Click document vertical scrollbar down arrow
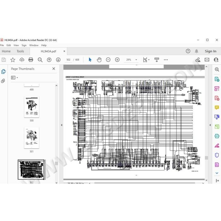Image resolution: width=221 pixels, height=221 pixels. (x=206, y=180)
